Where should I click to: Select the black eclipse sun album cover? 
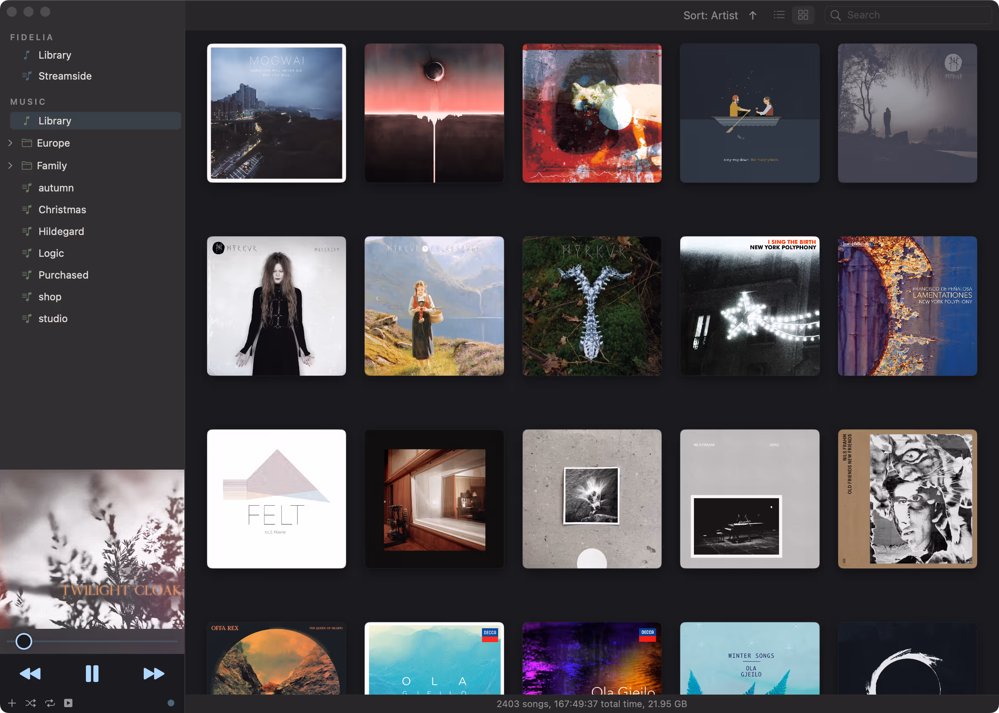tap(434, 113)
